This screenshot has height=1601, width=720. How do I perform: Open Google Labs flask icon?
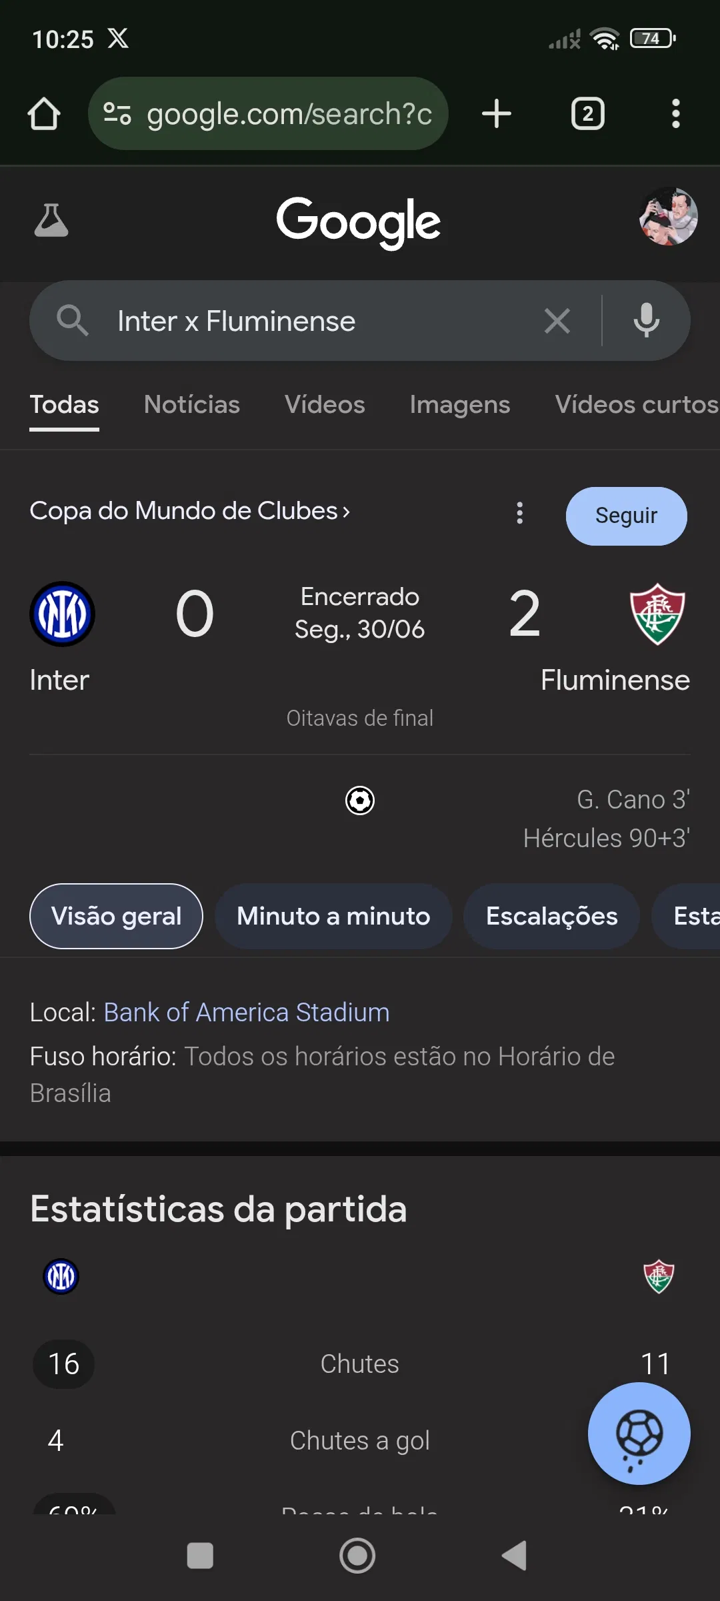pyautogui.click(x=51, y=220)
